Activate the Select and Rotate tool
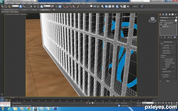178x111 pixels. [38, 7]
